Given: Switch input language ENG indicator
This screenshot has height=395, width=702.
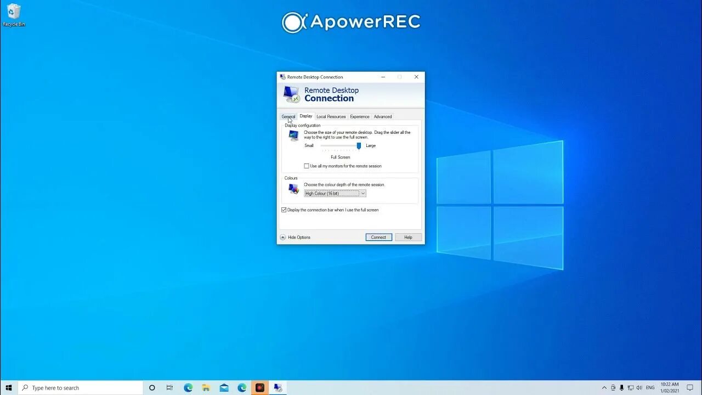Looking at the screenshot, I should coord(650,388).
